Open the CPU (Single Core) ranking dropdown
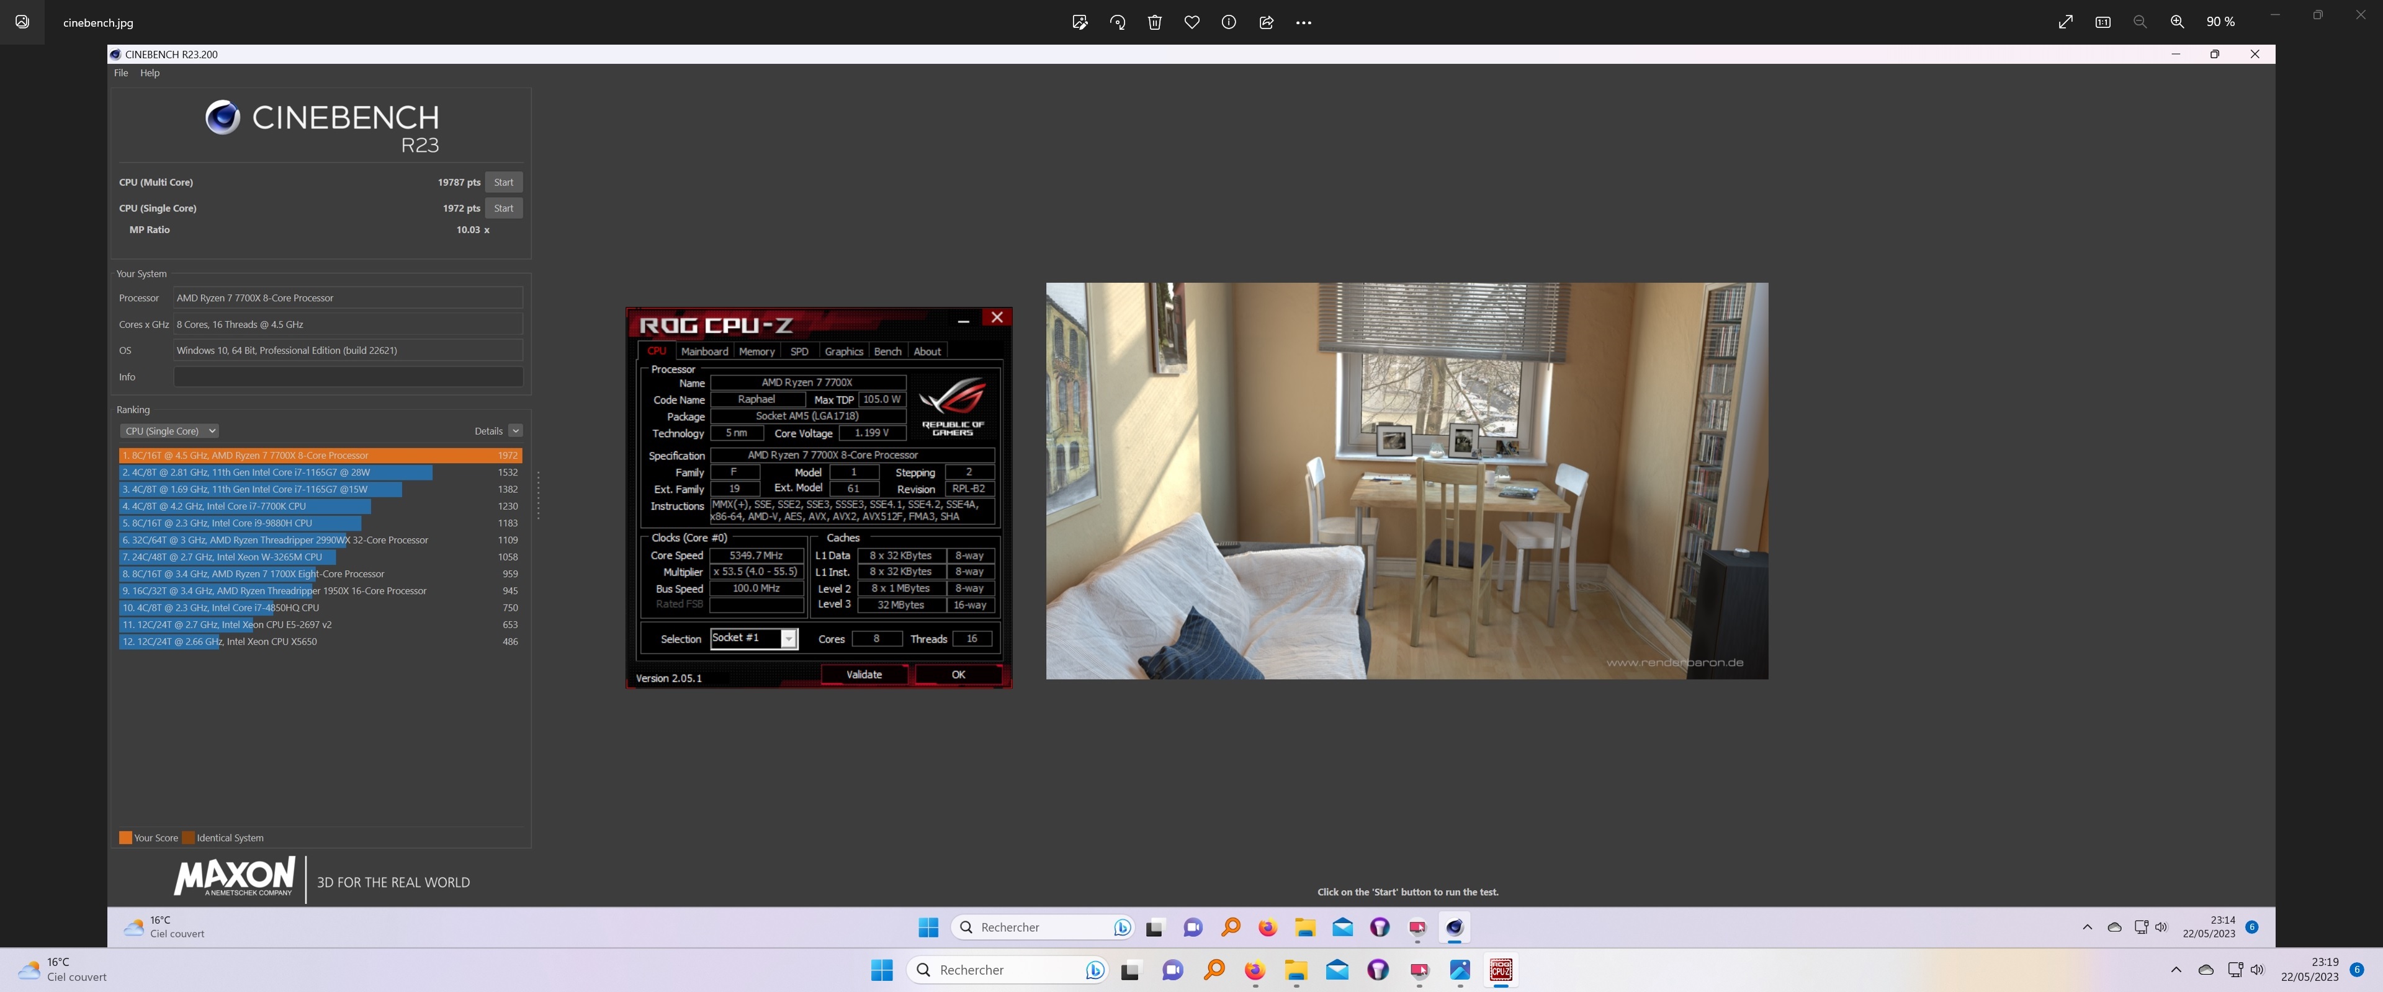This screenshot has width=2383, height=992. click(169, 431)
